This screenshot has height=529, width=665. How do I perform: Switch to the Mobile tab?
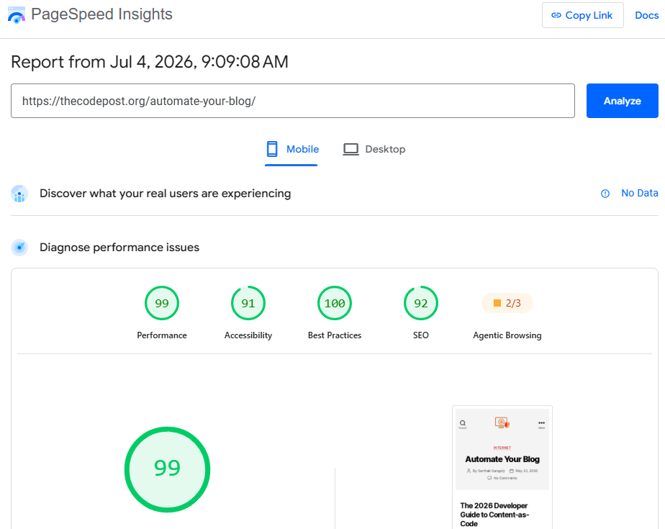pos(291,149)
